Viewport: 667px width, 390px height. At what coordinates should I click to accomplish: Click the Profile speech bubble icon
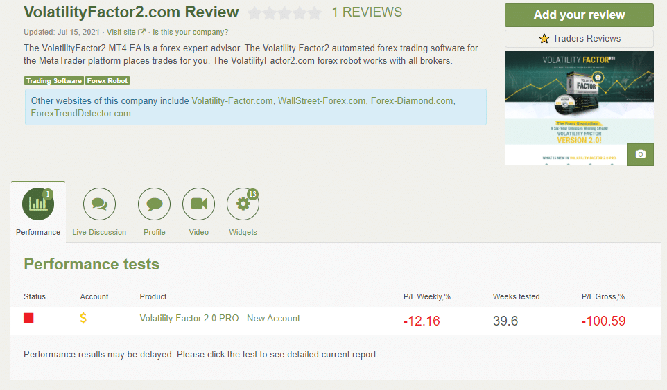154,204
